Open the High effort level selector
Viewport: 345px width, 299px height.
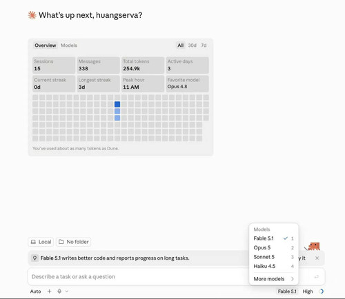pos(308,291)
